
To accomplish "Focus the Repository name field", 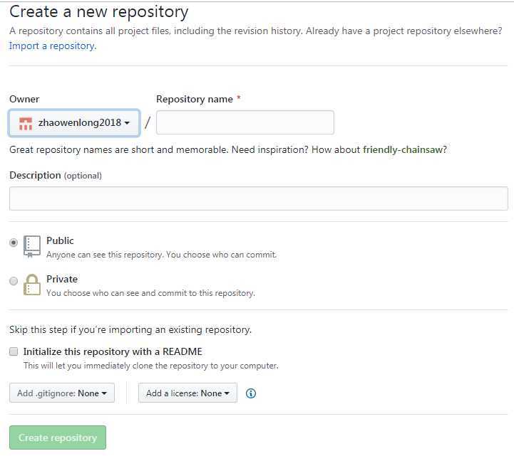I will coord(245,122).
